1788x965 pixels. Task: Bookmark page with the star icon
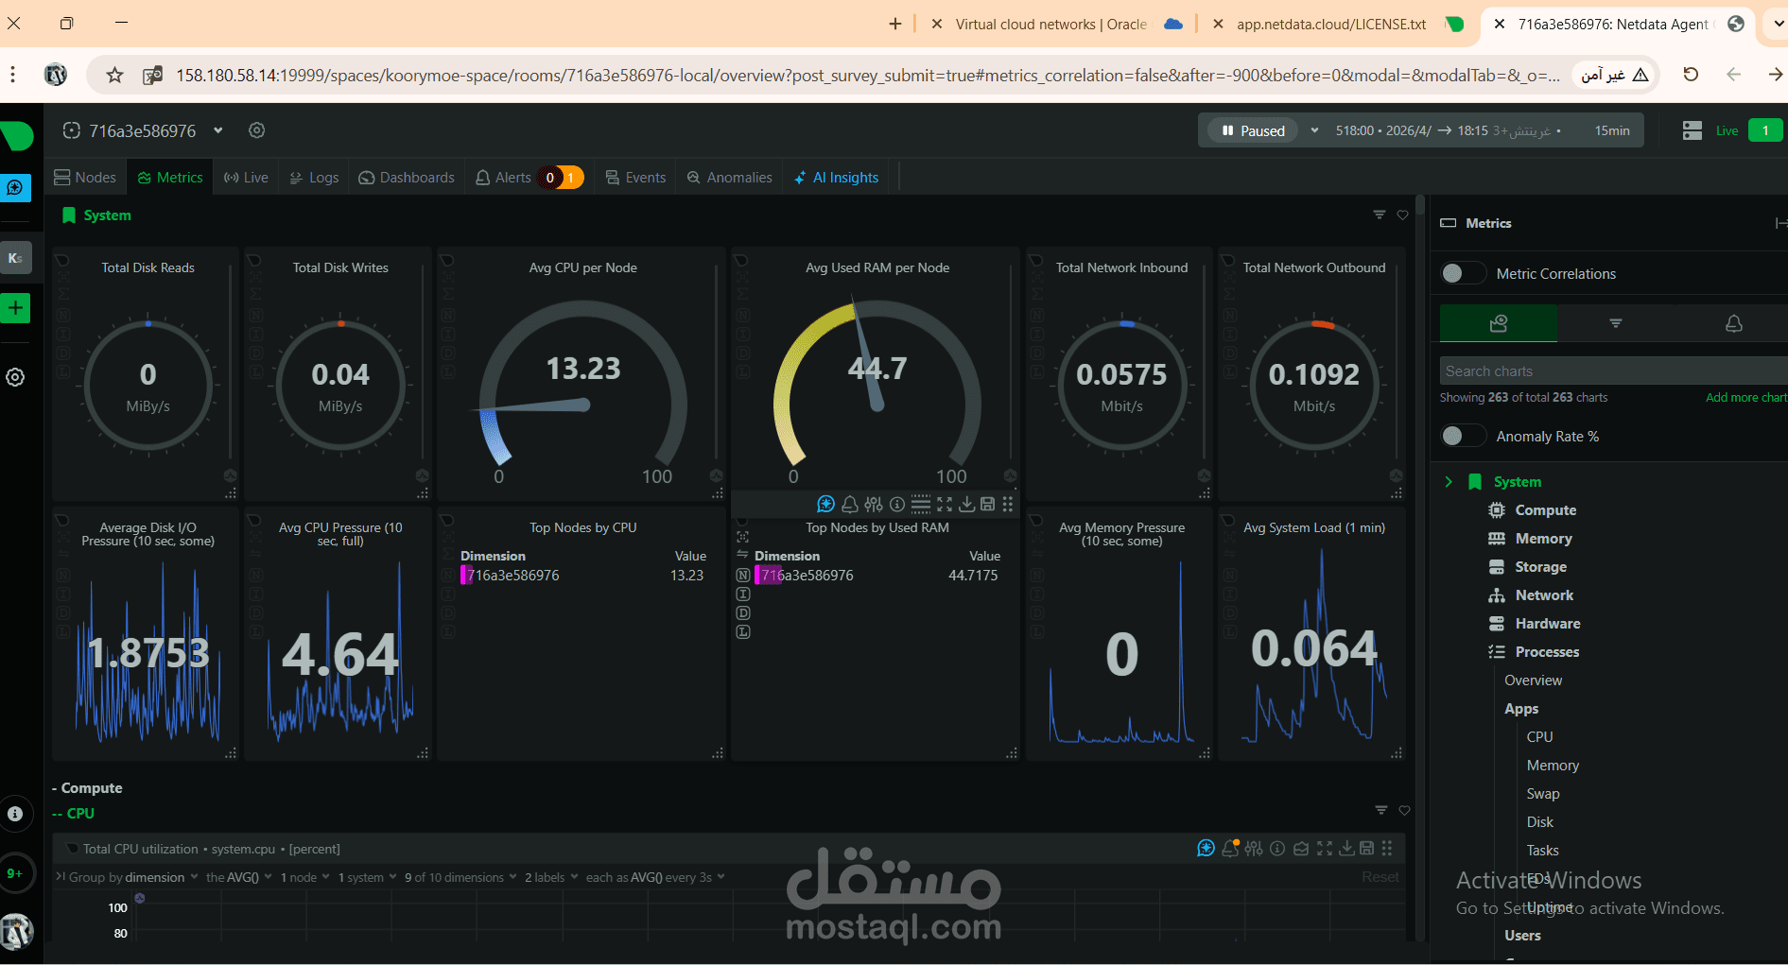click(114, 75)
